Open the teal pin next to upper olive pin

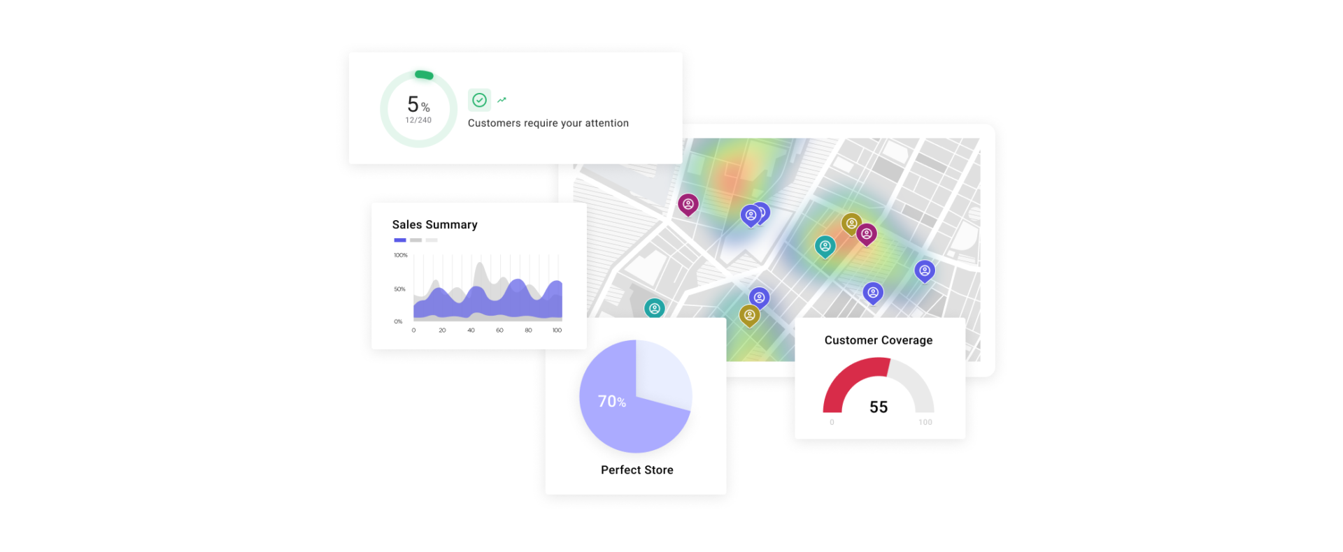[825, 247]
